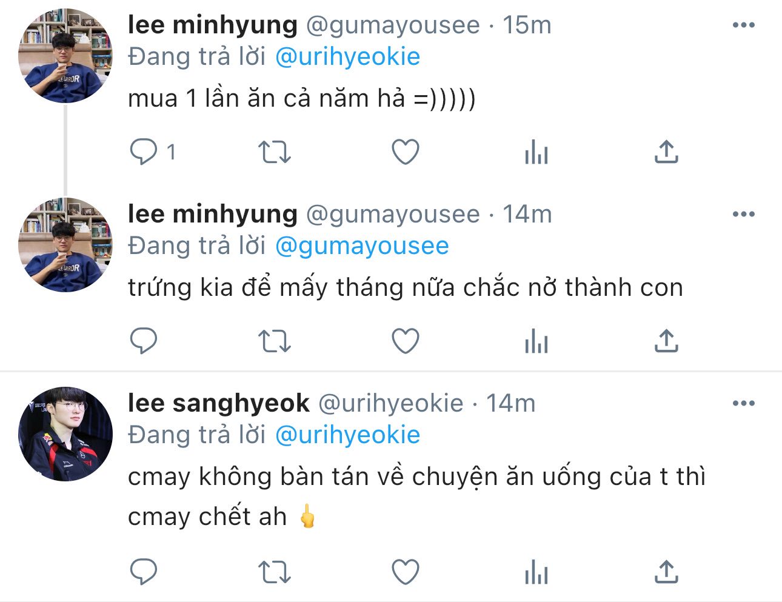Viewport: 782px width, 602px height.
Task: Share the first lee minhyung tweet
Action: click(x=666, y=152)
